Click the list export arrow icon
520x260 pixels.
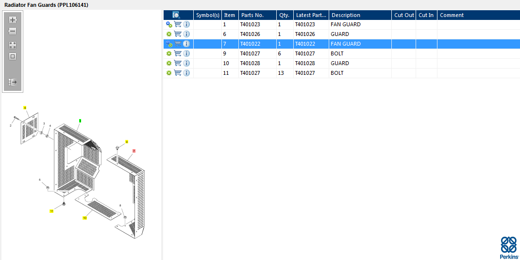click(13, 82)
